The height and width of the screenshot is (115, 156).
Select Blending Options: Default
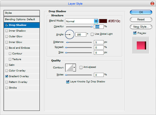tap(22, 19)
